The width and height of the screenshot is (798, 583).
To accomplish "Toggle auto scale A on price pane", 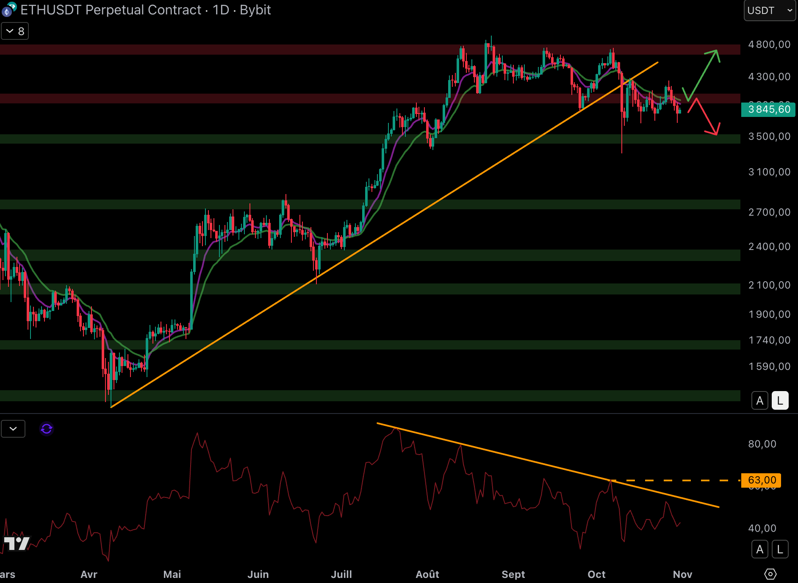I will click(759, 400).
